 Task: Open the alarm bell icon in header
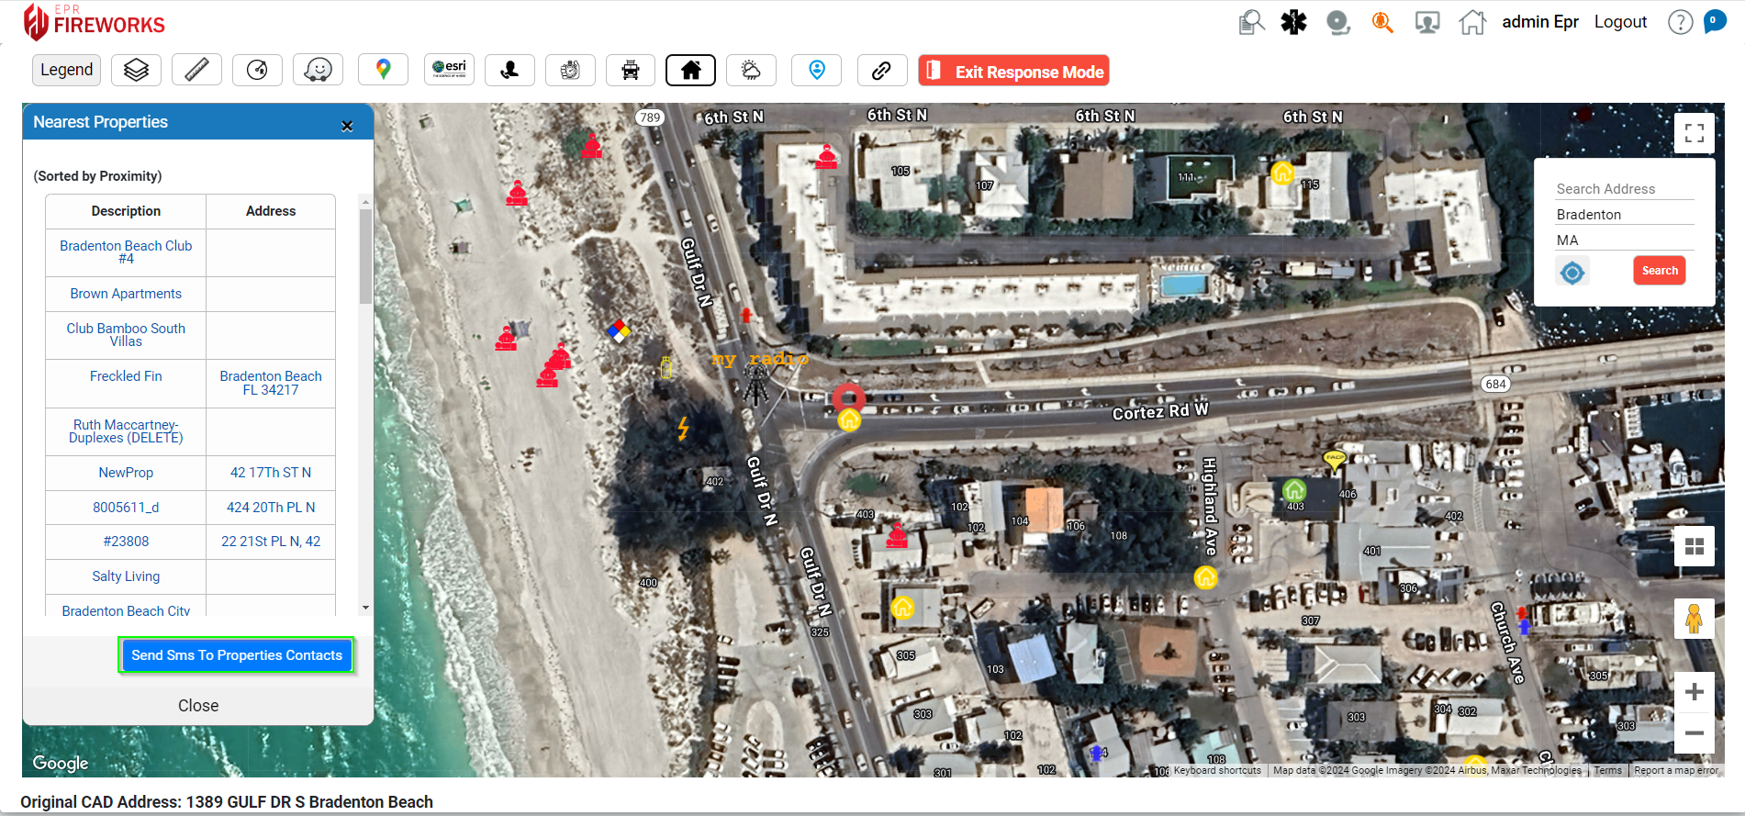click(1337, 22)
